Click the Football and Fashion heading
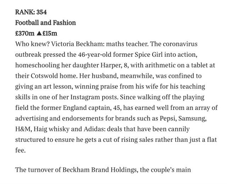This screenshot has height=184, width=227. pyautogui.click(x=45, y=23)
